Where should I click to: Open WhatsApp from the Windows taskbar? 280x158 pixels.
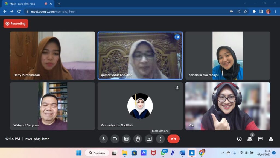tap(163, 153)
